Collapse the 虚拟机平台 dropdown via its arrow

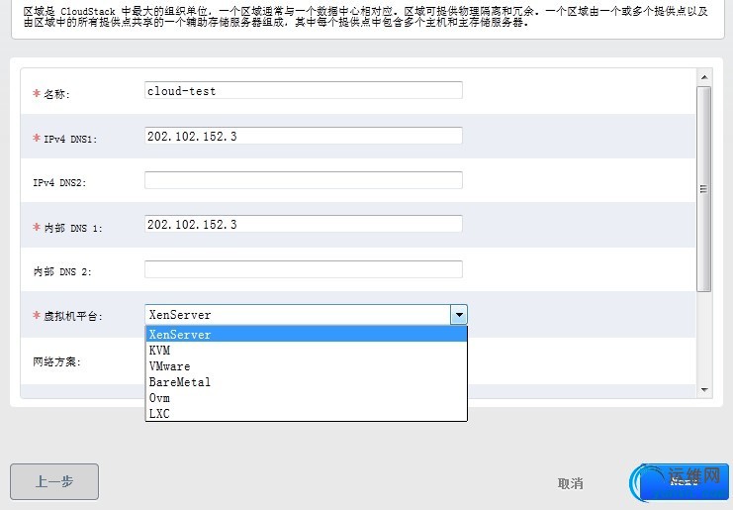[x=459, y=315]
